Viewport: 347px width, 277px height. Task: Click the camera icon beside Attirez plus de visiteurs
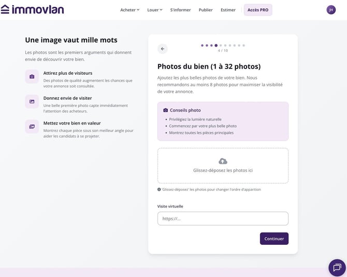32,77
